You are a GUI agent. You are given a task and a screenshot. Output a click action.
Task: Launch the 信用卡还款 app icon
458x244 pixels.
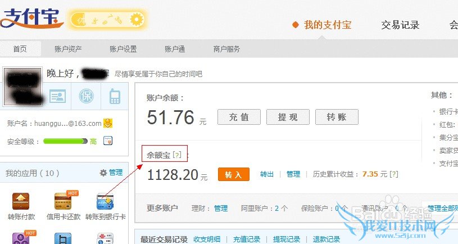64,201
